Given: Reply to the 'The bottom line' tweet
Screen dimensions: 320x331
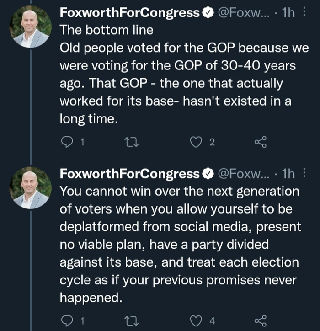Looking at the screenshot, I should click(x=67, y=143).
